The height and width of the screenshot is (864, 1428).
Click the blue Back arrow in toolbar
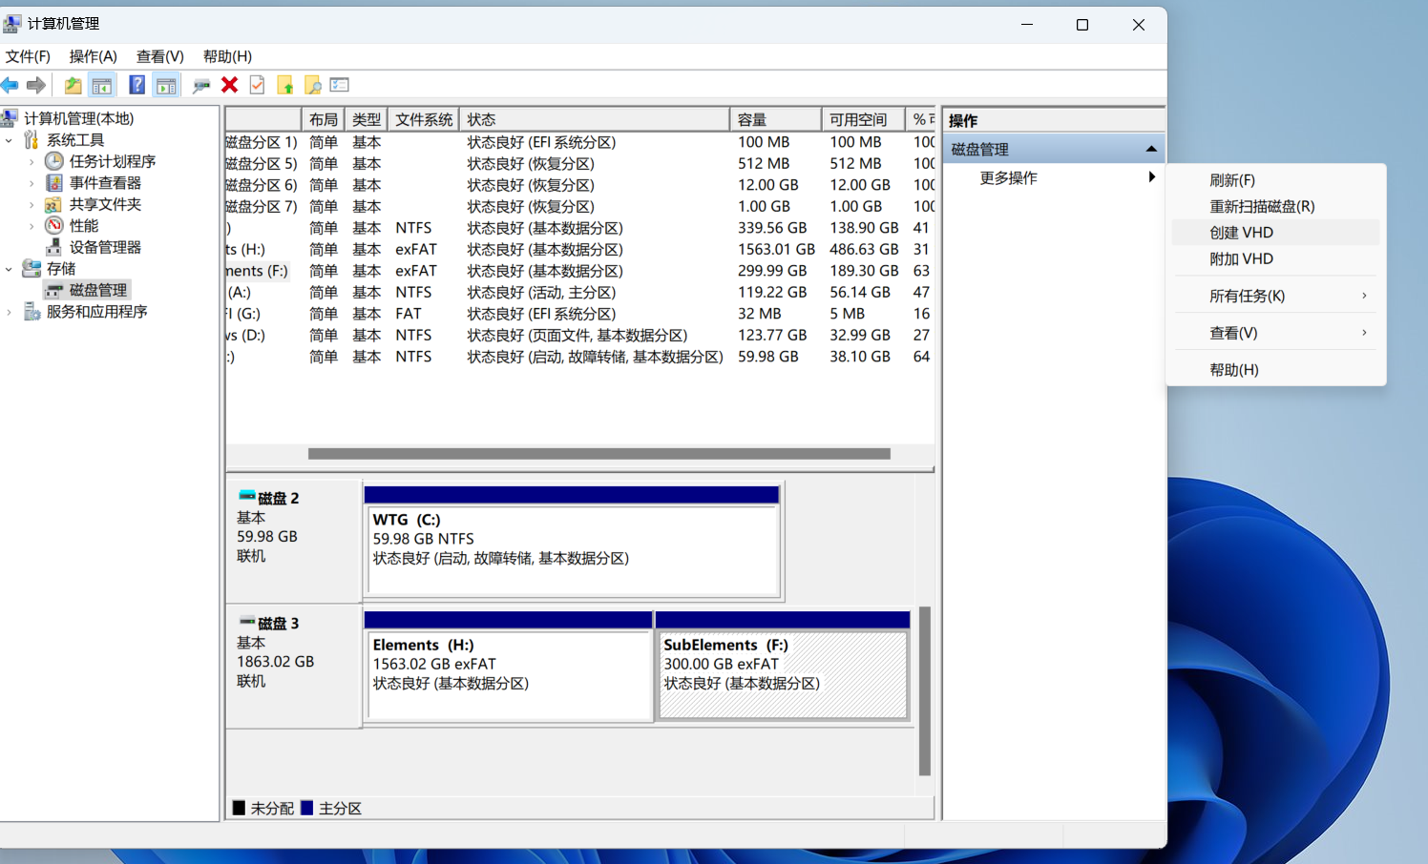pyautogui.click(x=10, y=86)
